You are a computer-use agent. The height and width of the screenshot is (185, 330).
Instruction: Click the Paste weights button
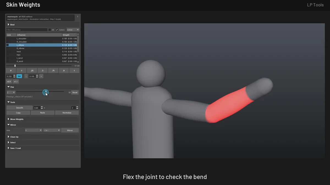43,113
